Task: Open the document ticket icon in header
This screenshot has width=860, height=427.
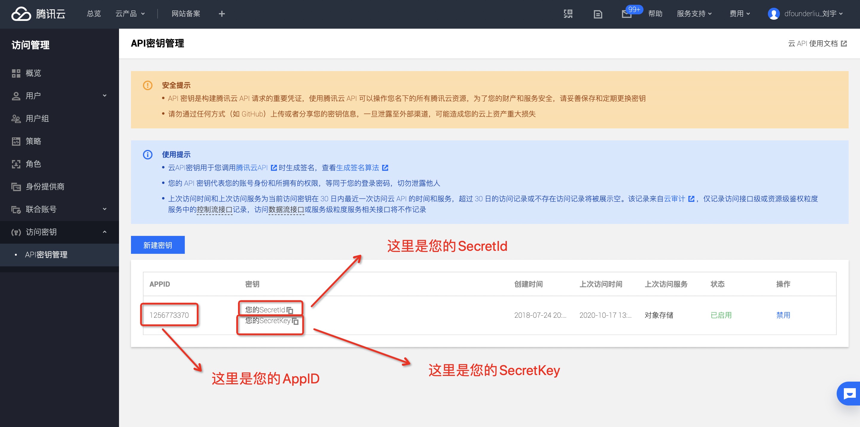Action: pos(597,14)
